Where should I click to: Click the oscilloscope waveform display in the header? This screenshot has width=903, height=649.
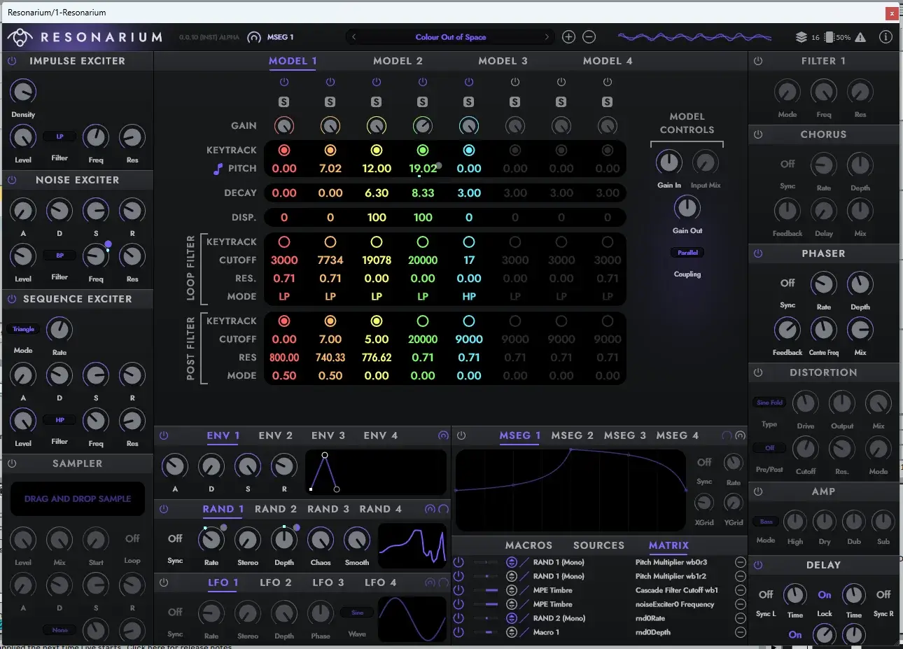pos(693,36)
